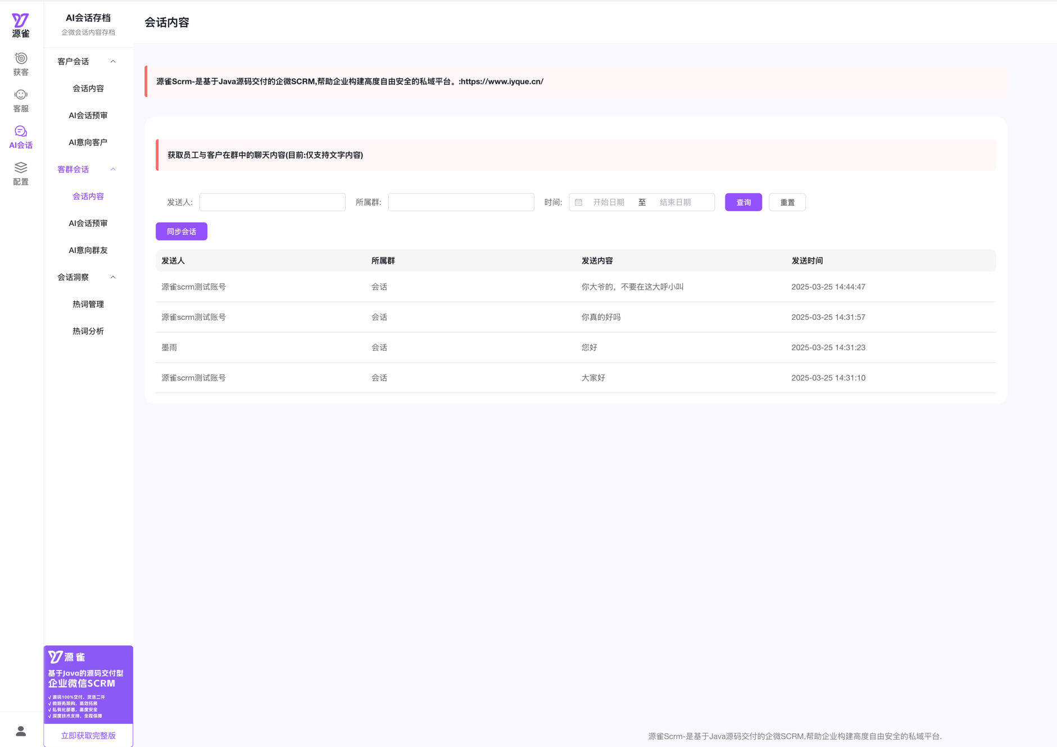Select message 大家好
This screenshot has width=1057, height=747.
[593, 378]
